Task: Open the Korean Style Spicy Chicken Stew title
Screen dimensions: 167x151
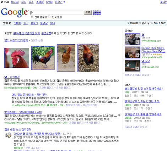Action: click(x=153, y=50)
